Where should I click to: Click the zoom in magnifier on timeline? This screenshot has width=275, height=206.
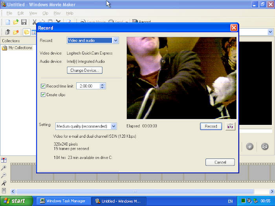pyautogui.click(x=4, y=168)
